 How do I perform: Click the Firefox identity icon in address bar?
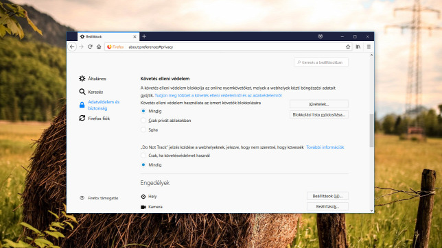click(x=115, y=47)
